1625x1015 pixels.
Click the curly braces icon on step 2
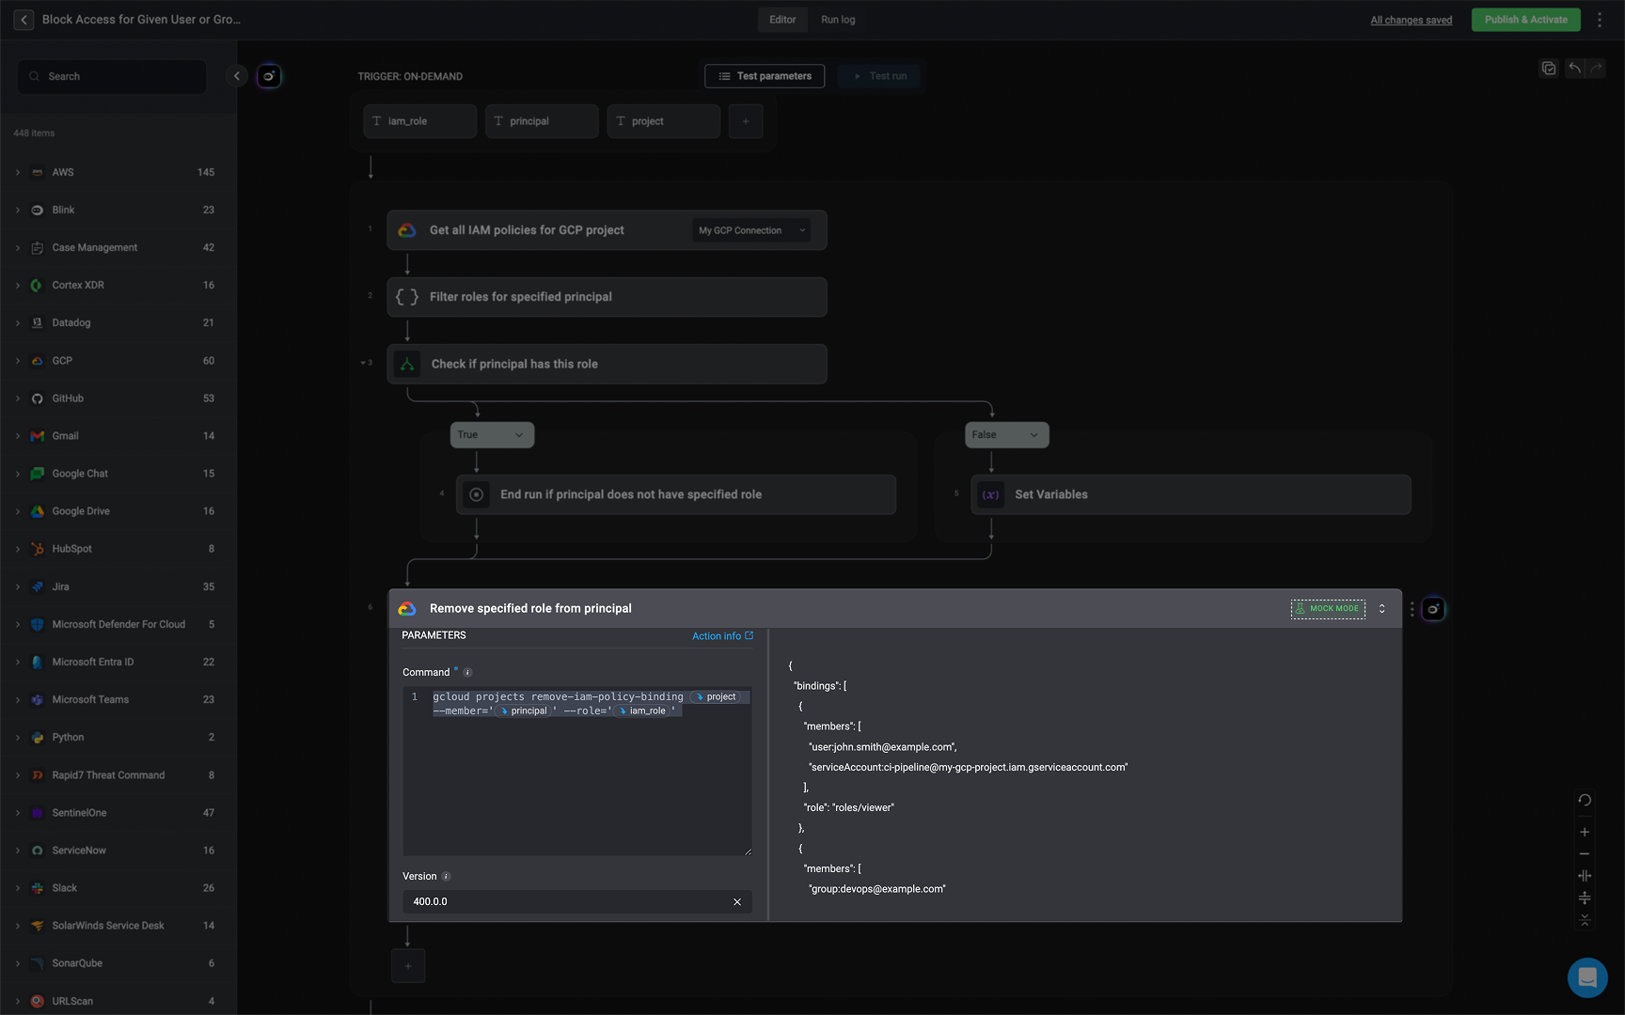coord(407,297)
